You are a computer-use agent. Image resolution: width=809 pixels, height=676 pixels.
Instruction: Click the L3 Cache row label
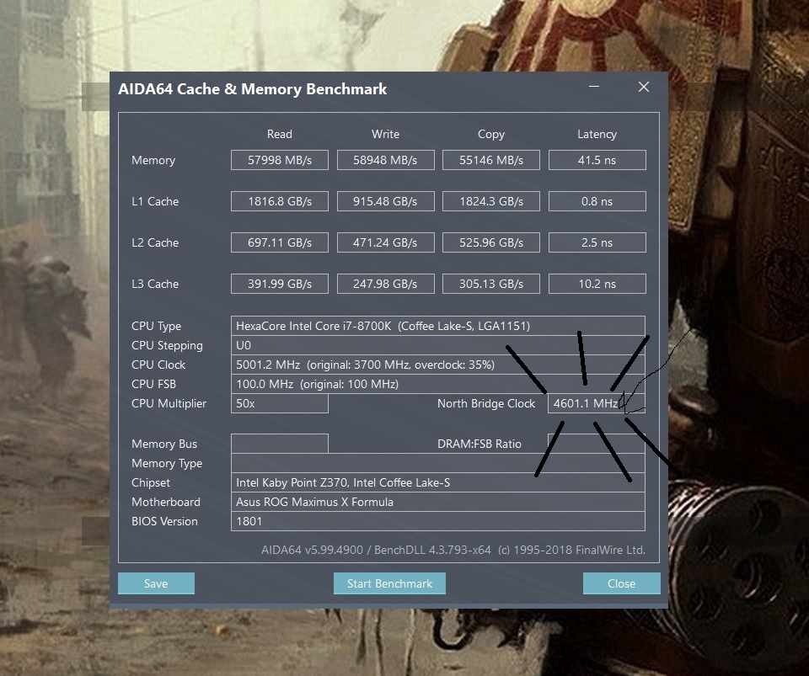(x=155, y=284)
